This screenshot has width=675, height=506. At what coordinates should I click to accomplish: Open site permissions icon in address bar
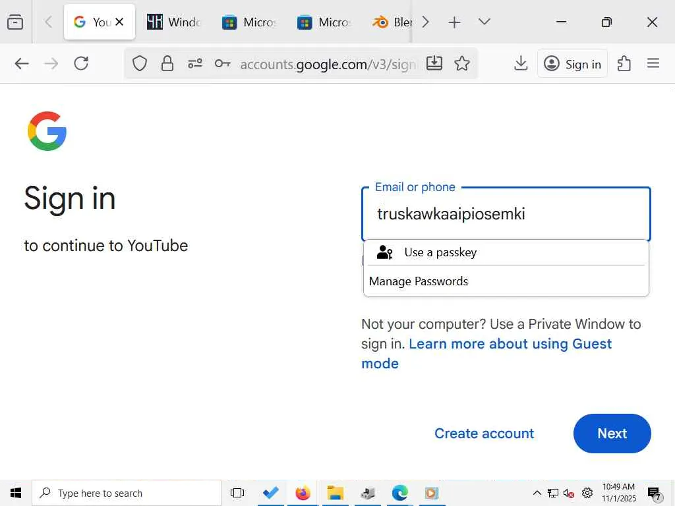point(195,64)
